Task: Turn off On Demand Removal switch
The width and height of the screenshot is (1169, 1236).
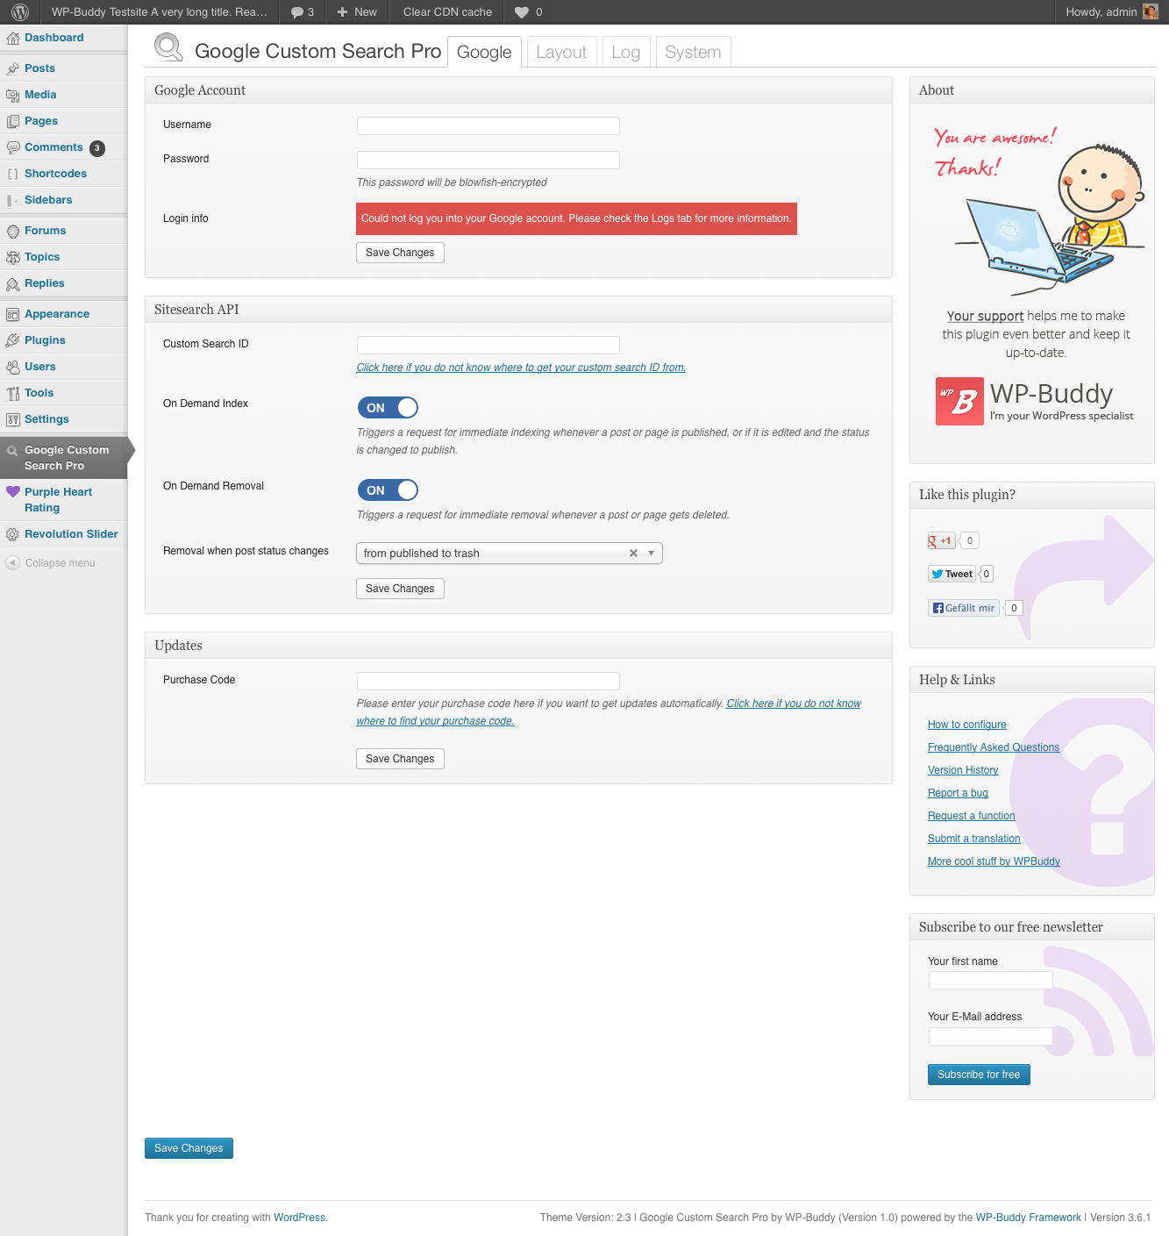Action: [x=388, y=490]
